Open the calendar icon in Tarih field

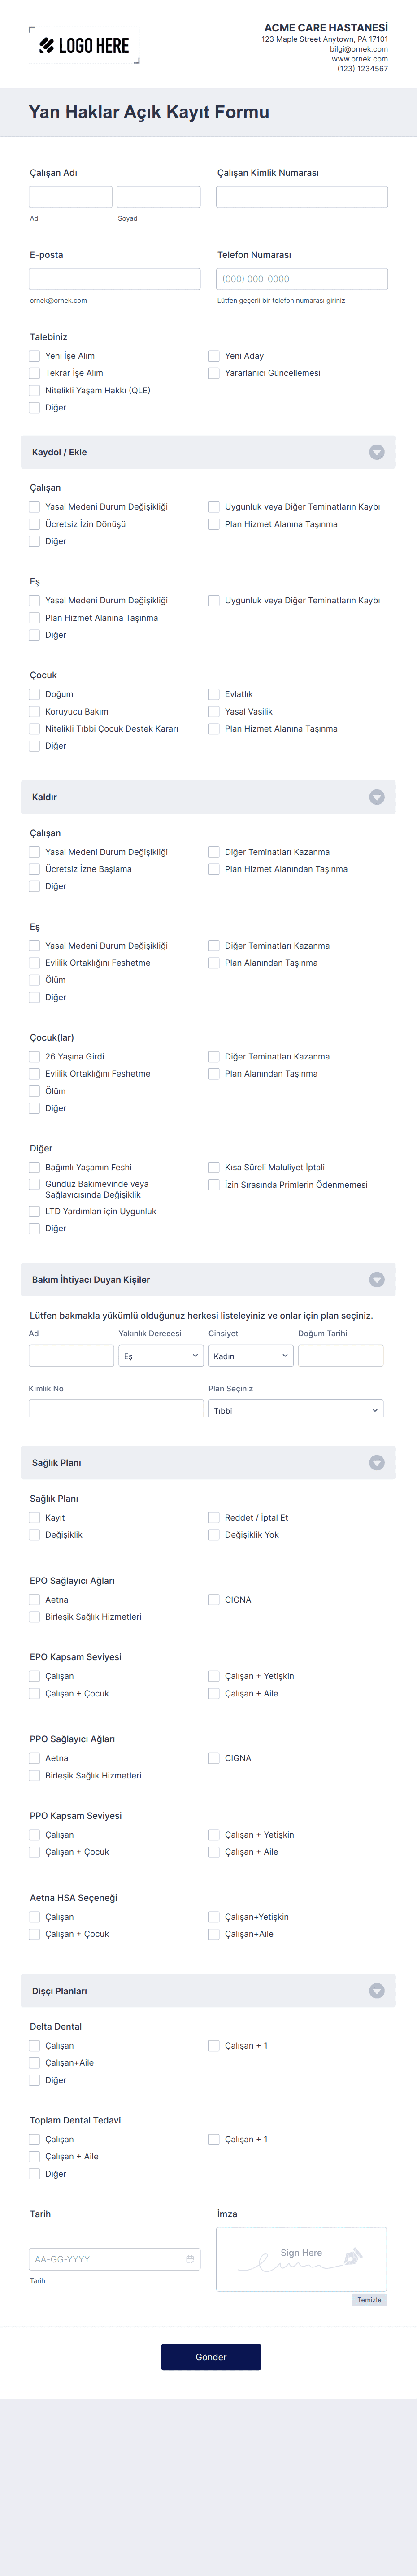click(190, 2258)
